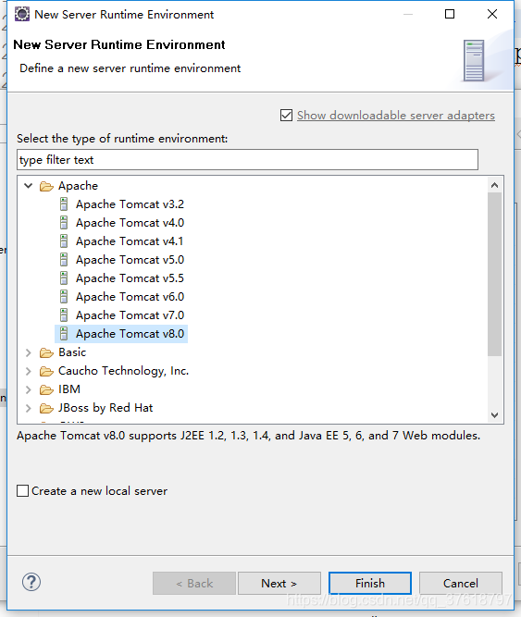Select the Basic folder label
The image size is (521, 617).
point(72,352)
